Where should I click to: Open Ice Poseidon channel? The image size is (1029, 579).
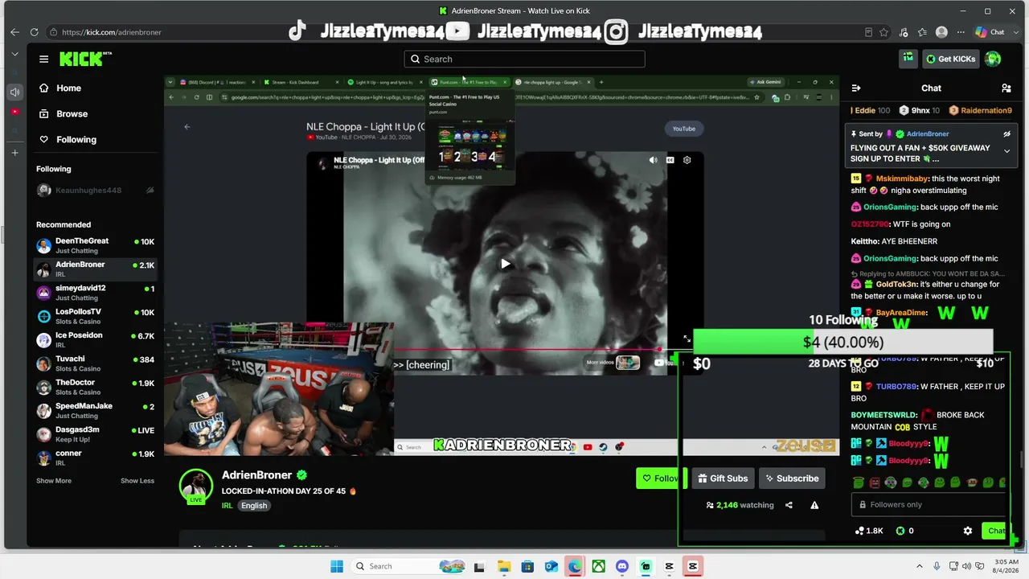click(x=96, y=339)
